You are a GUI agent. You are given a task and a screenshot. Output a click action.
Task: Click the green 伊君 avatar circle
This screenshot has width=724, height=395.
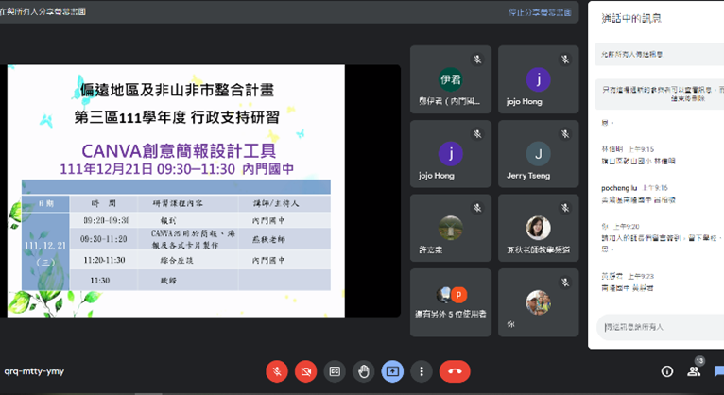(x=450, y=79)
